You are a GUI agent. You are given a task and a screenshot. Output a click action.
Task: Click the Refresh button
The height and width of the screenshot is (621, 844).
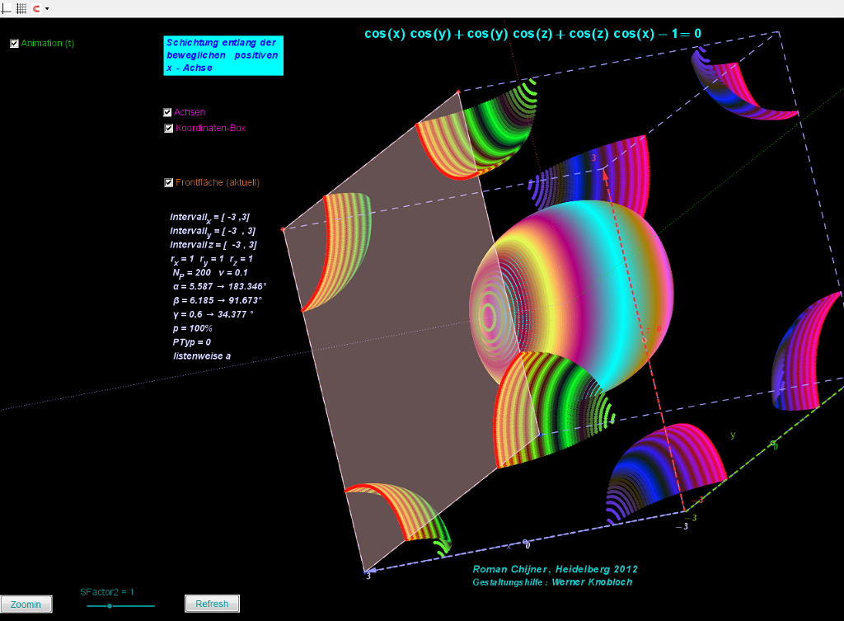(x=212, y=604)
